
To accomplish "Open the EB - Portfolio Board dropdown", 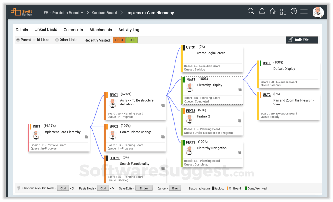I will tap(63, 12).
